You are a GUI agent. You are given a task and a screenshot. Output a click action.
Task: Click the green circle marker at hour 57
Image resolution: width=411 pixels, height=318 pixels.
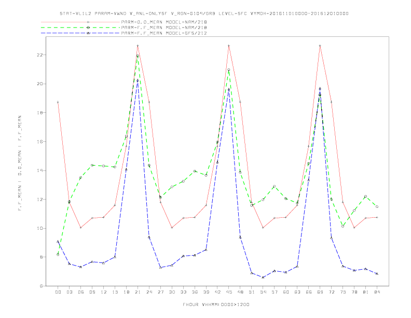275,187
